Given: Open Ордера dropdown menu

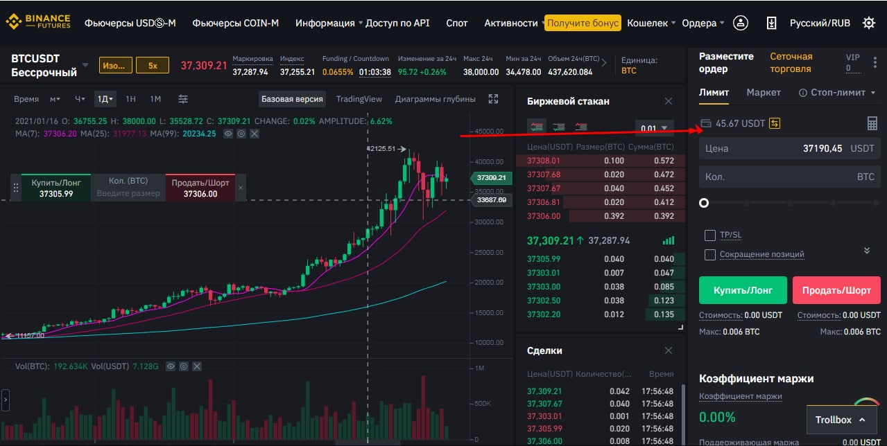Looking at the screenshot, I should [x=703, y=23].
